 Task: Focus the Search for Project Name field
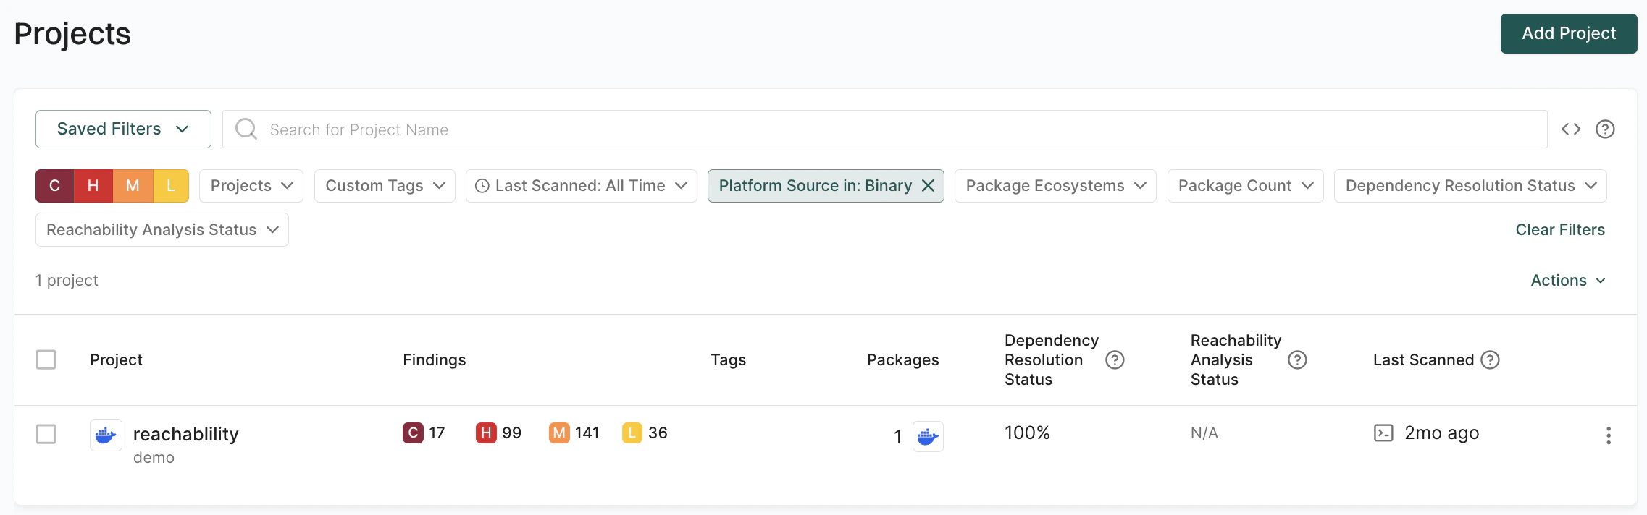884,129
